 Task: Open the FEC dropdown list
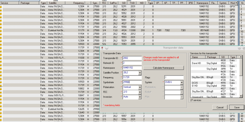140,92
